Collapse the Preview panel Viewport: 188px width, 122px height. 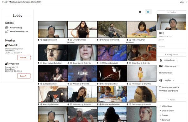pos(171,12)
